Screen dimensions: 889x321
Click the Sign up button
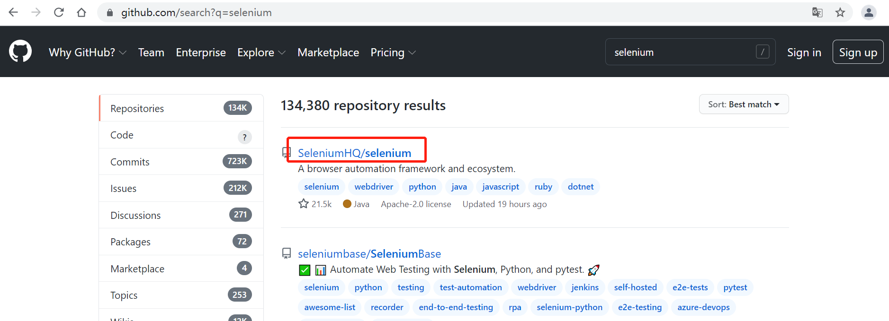coord(858,52)
